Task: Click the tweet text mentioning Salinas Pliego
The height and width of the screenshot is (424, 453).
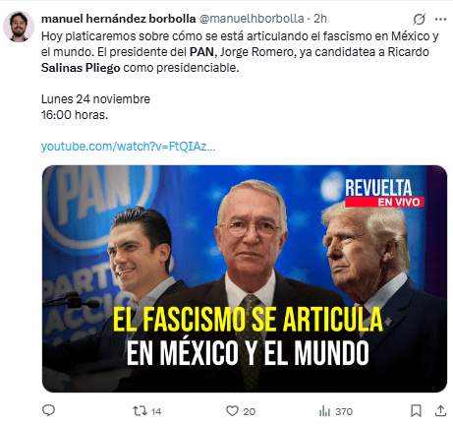Action: click(81, 68)
